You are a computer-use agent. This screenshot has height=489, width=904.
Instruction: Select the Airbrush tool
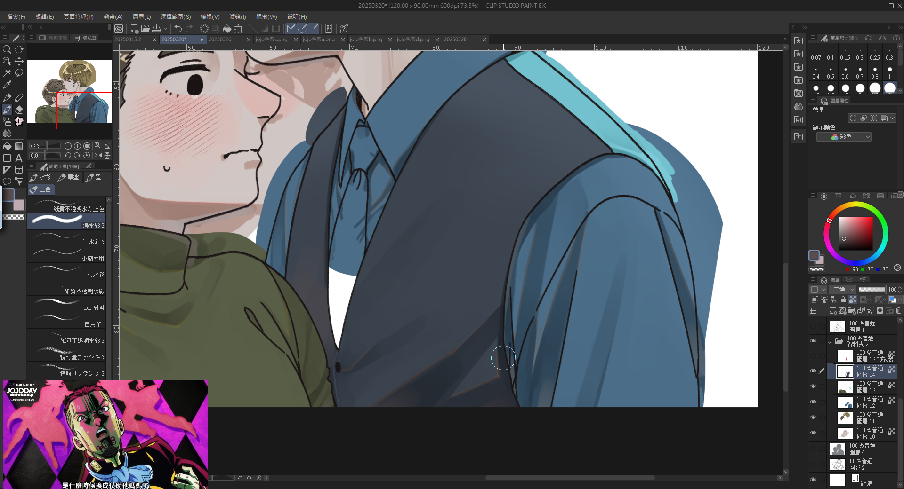tap(7, 121)
